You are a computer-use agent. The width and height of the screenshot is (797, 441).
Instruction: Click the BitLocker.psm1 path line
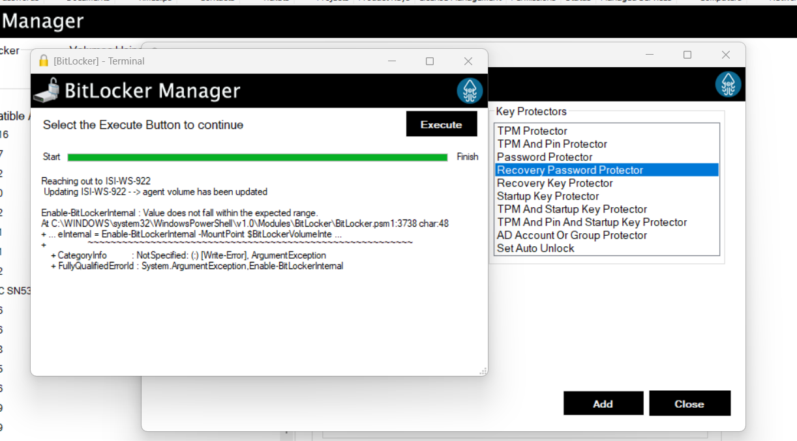pos(245,223)
